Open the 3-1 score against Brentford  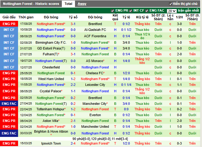pos(73,24)
